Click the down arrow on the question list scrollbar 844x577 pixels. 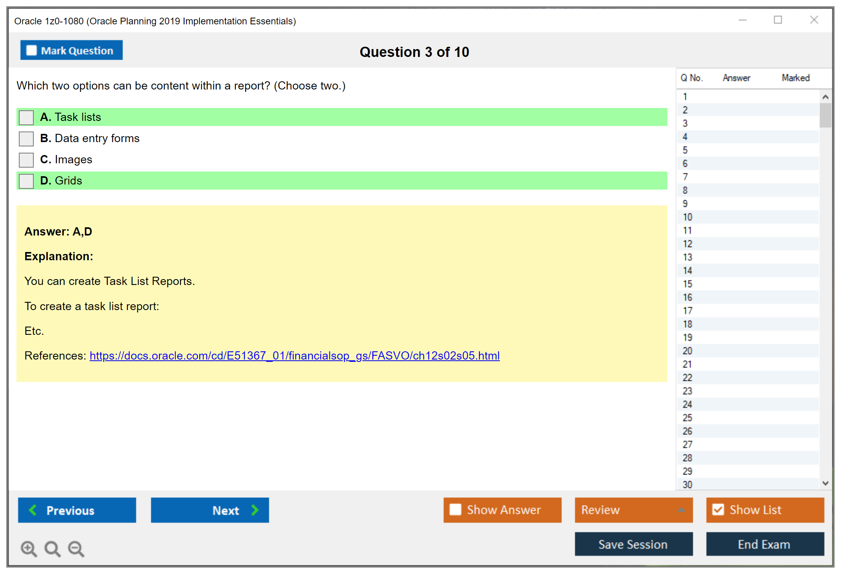[826, 484]
